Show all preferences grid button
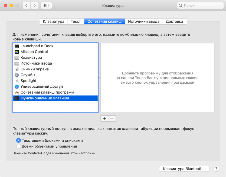 click(x=46, y=5)
